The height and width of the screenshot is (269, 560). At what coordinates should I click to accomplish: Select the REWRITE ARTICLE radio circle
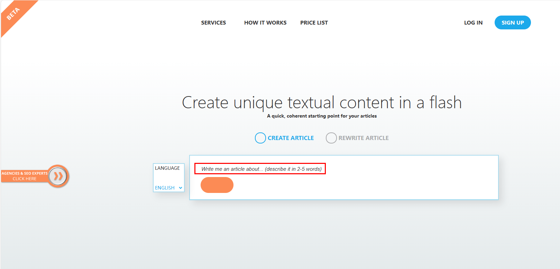[331, 138]
